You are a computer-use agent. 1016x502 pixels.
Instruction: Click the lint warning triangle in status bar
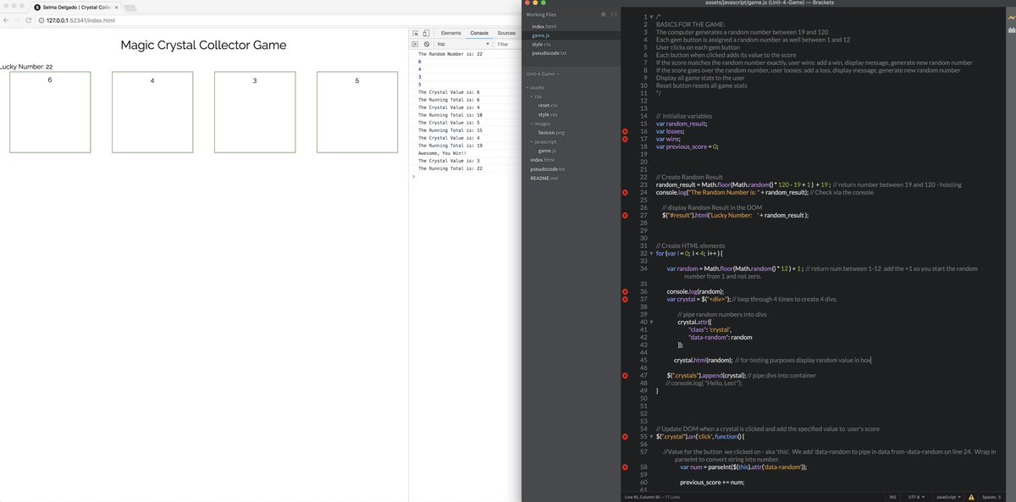(971, 496)
